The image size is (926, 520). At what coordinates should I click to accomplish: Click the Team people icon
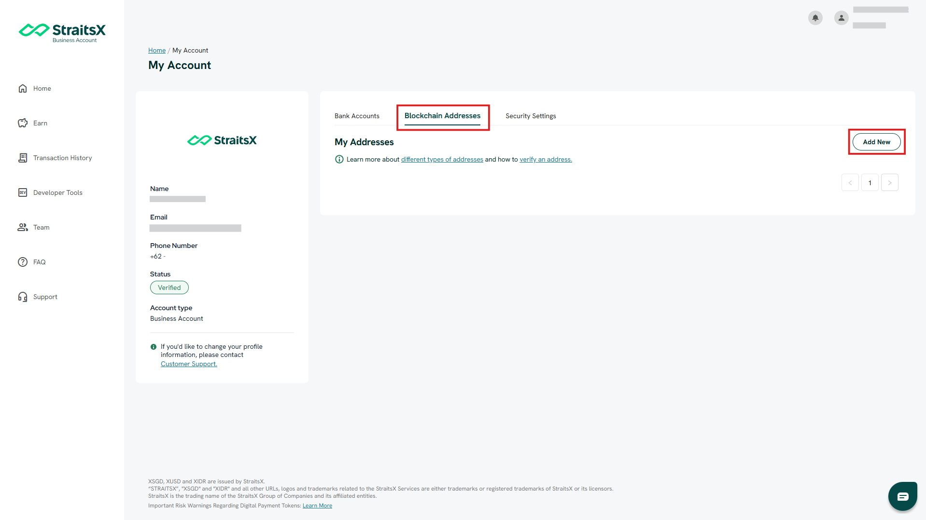23,227
